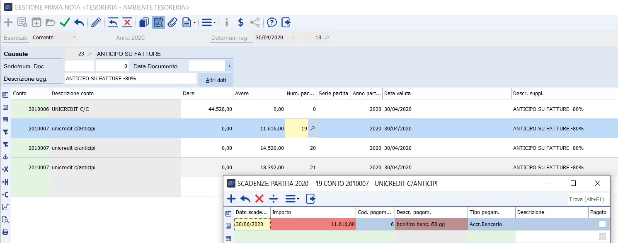
Task: Click the divide icon in Scadenze toolbar
Action: coord(274,199)
